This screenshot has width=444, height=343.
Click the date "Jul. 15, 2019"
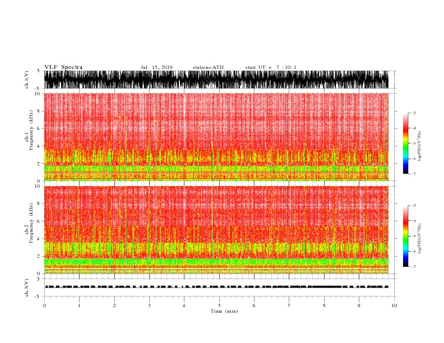point(156,67)
